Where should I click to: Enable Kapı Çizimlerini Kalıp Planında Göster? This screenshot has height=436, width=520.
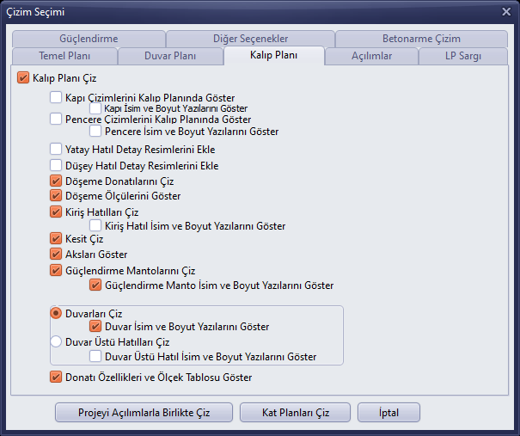coord(56,97)
